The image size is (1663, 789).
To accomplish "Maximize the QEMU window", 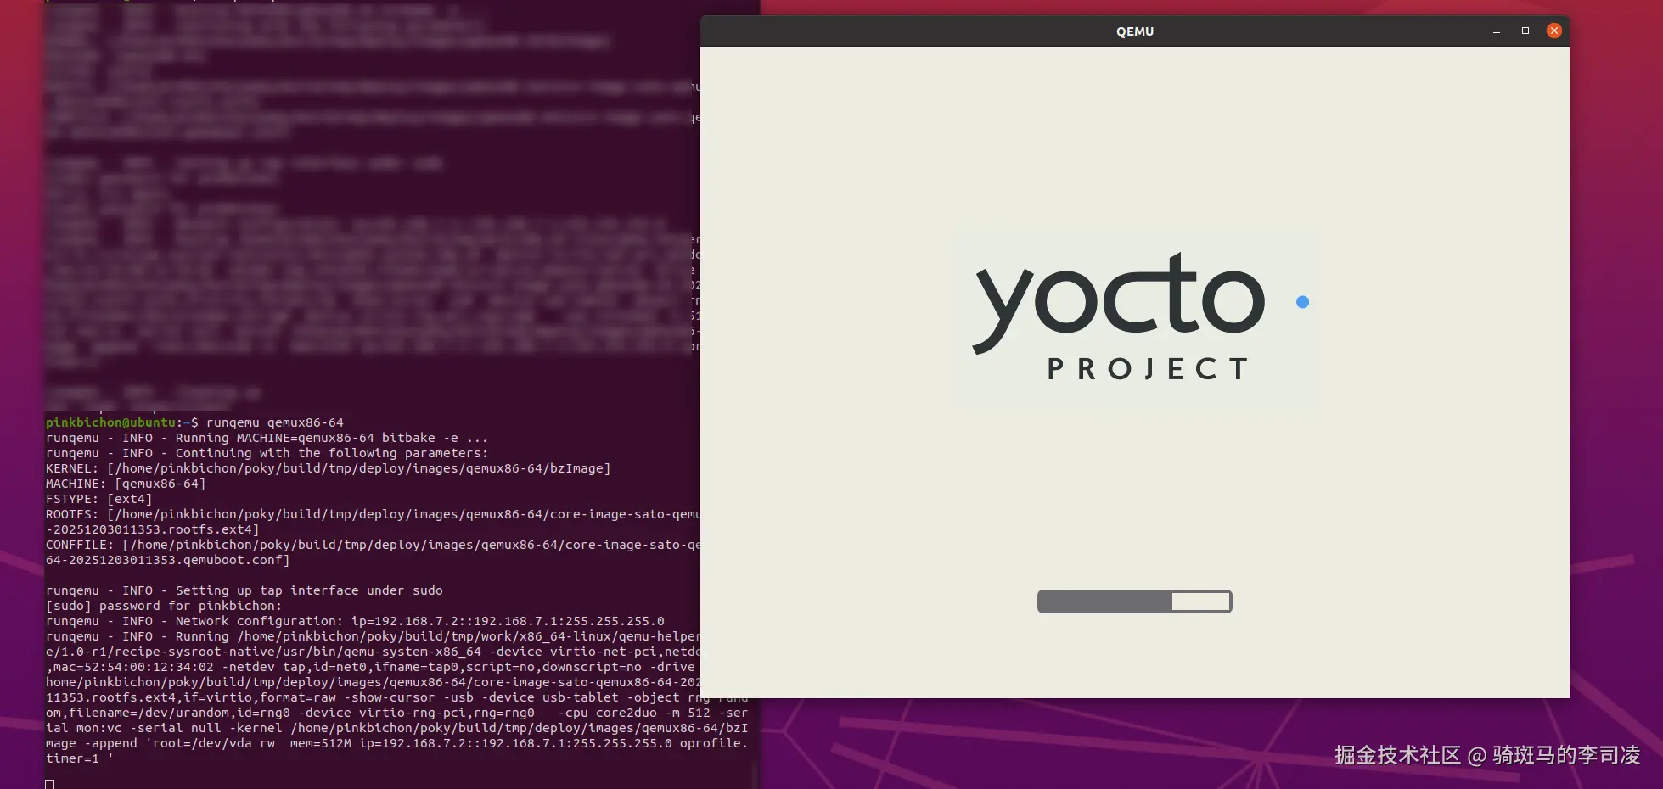I will (x=1525, y=31).
